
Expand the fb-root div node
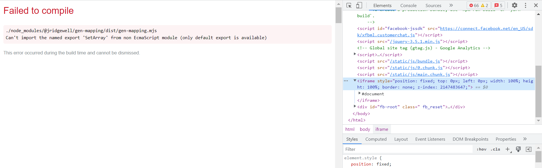pyautogui.click(x=355, y=106)
